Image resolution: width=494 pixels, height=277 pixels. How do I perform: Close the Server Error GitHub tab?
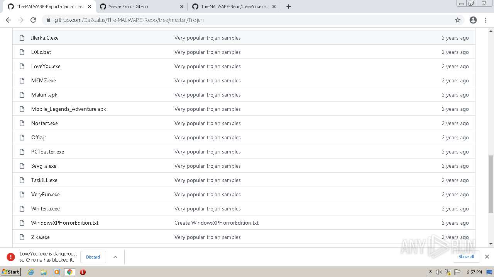click(x=182, y=7)
